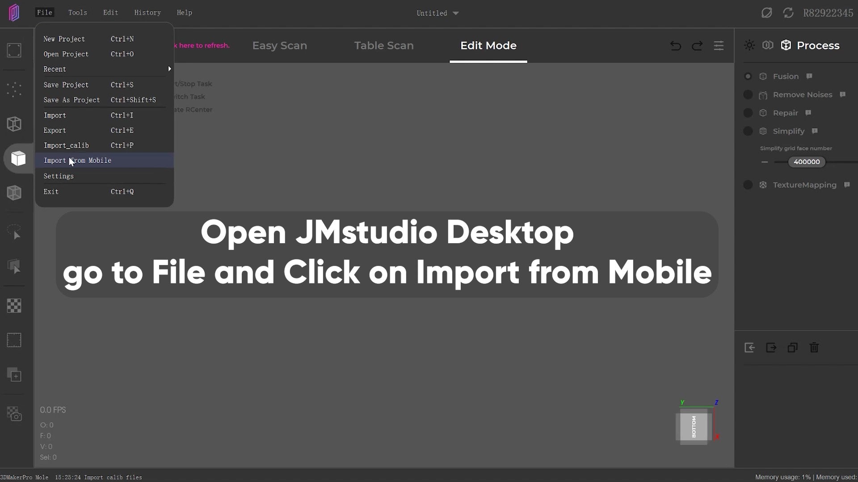Click Save Project button
The width and height of the screenshot is (858, 482).
coord(66,84)
